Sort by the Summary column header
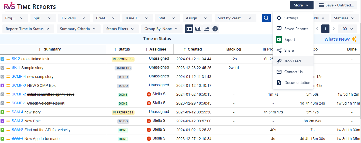This screenshot has width=361, height=143. 53,49
